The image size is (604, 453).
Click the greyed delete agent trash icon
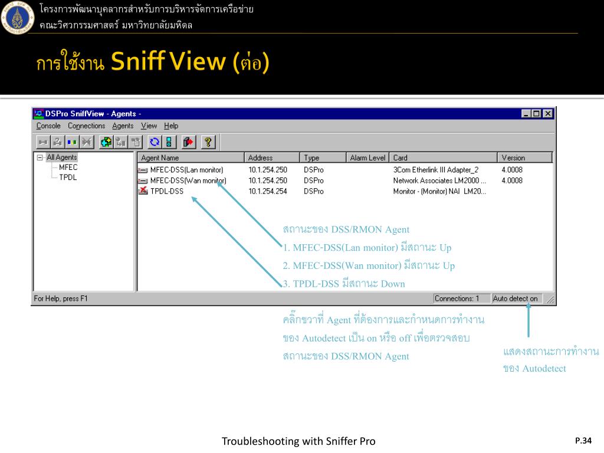(136, 142)
